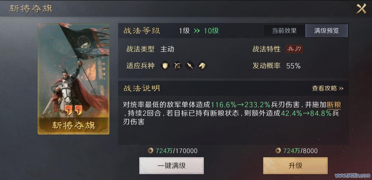Click the 升级 upgrade button
372x180 pixels.
pyautogui.click(x=295, y=166)
